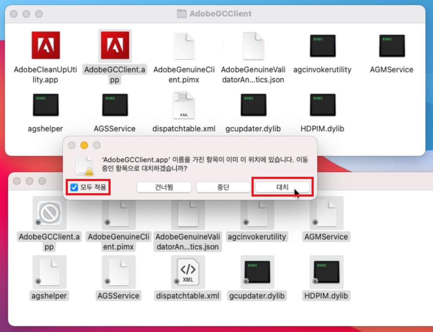Click HDPIM.dylib label in bottom window
Viewport: 433px width, 332px height.
[326, 296]
